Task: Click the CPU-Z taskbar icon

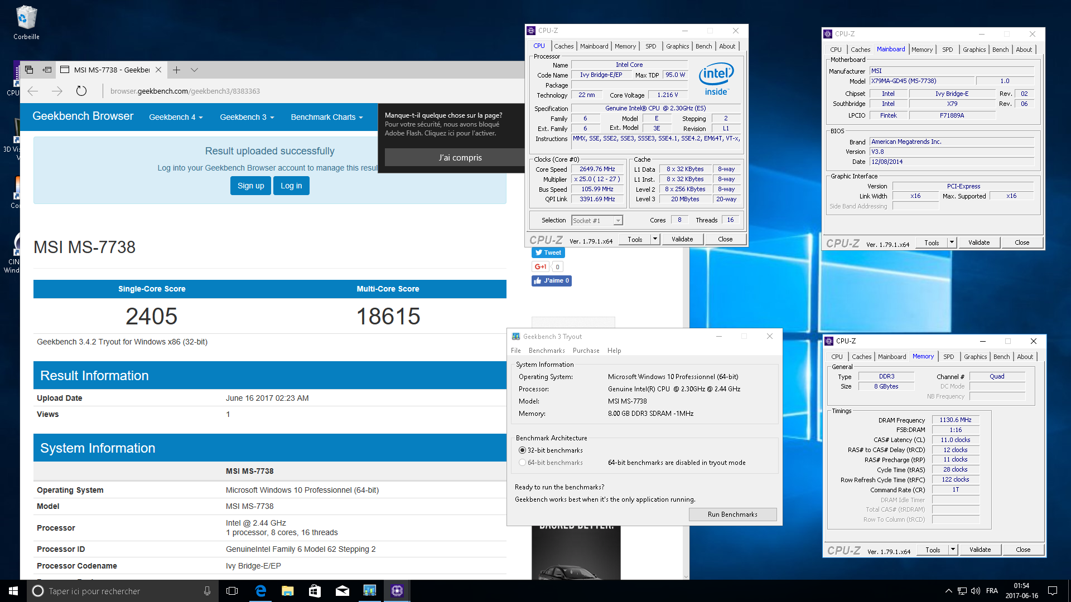Action: coord(397,591)
